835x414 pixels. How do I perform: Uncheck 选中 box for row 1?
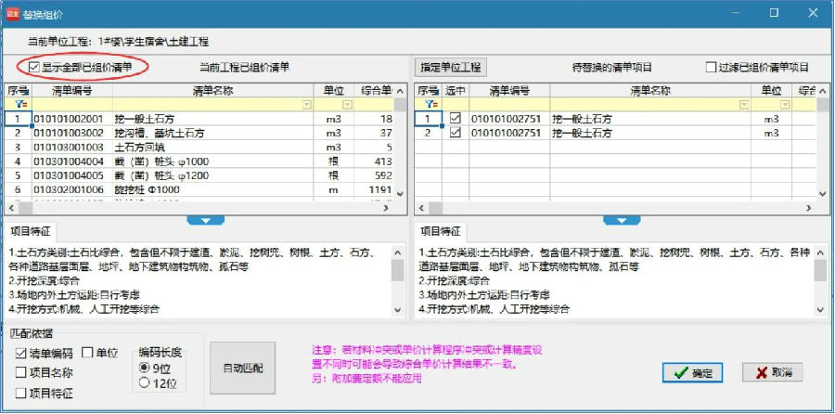(455, 119)
